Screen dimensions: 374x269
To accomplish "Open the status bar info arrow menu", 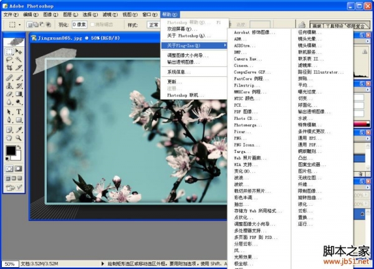I will click(103, 263).
